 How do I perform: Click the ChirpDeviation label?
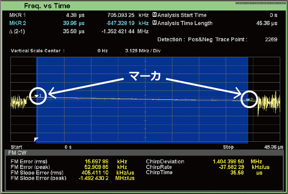[x=165, y=162]
